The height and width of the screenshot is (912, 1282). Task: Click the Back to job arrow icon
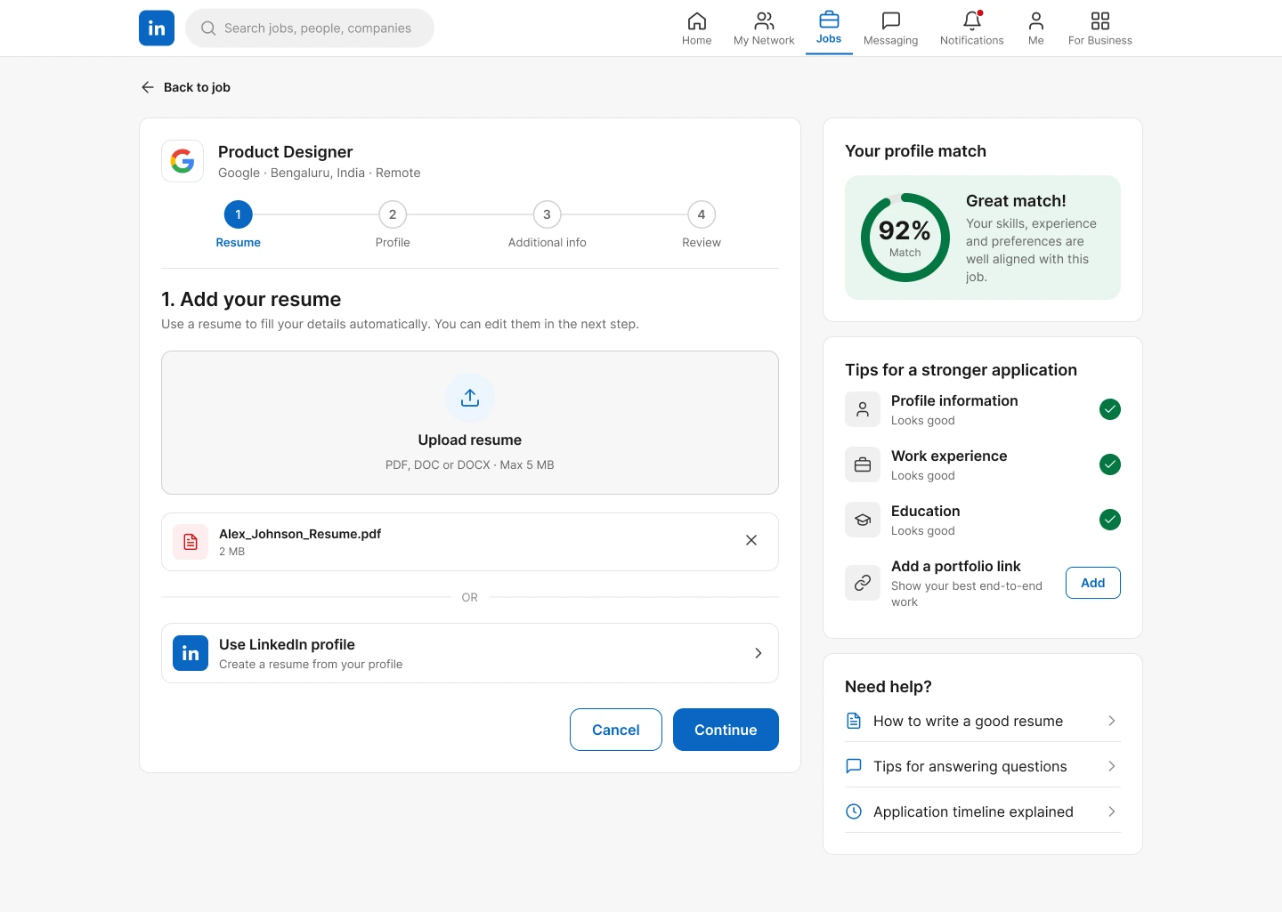(x=148, y=87)
